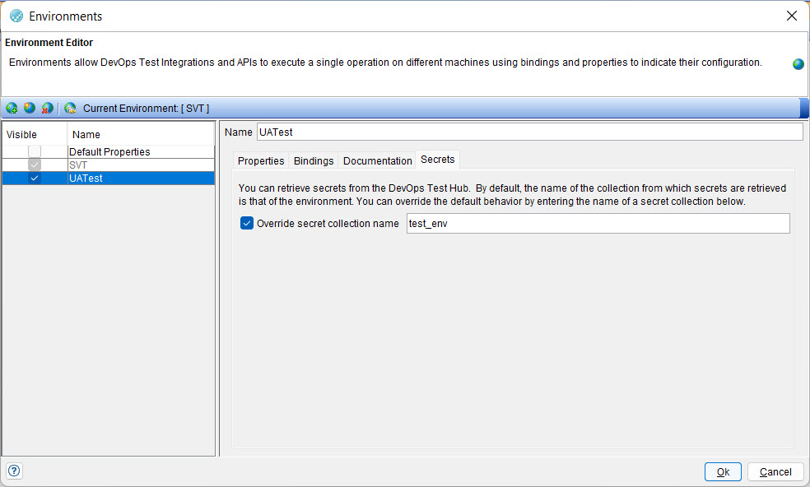Open help via the question mark icon
The image size is (810, 487).
pos(13,471)
